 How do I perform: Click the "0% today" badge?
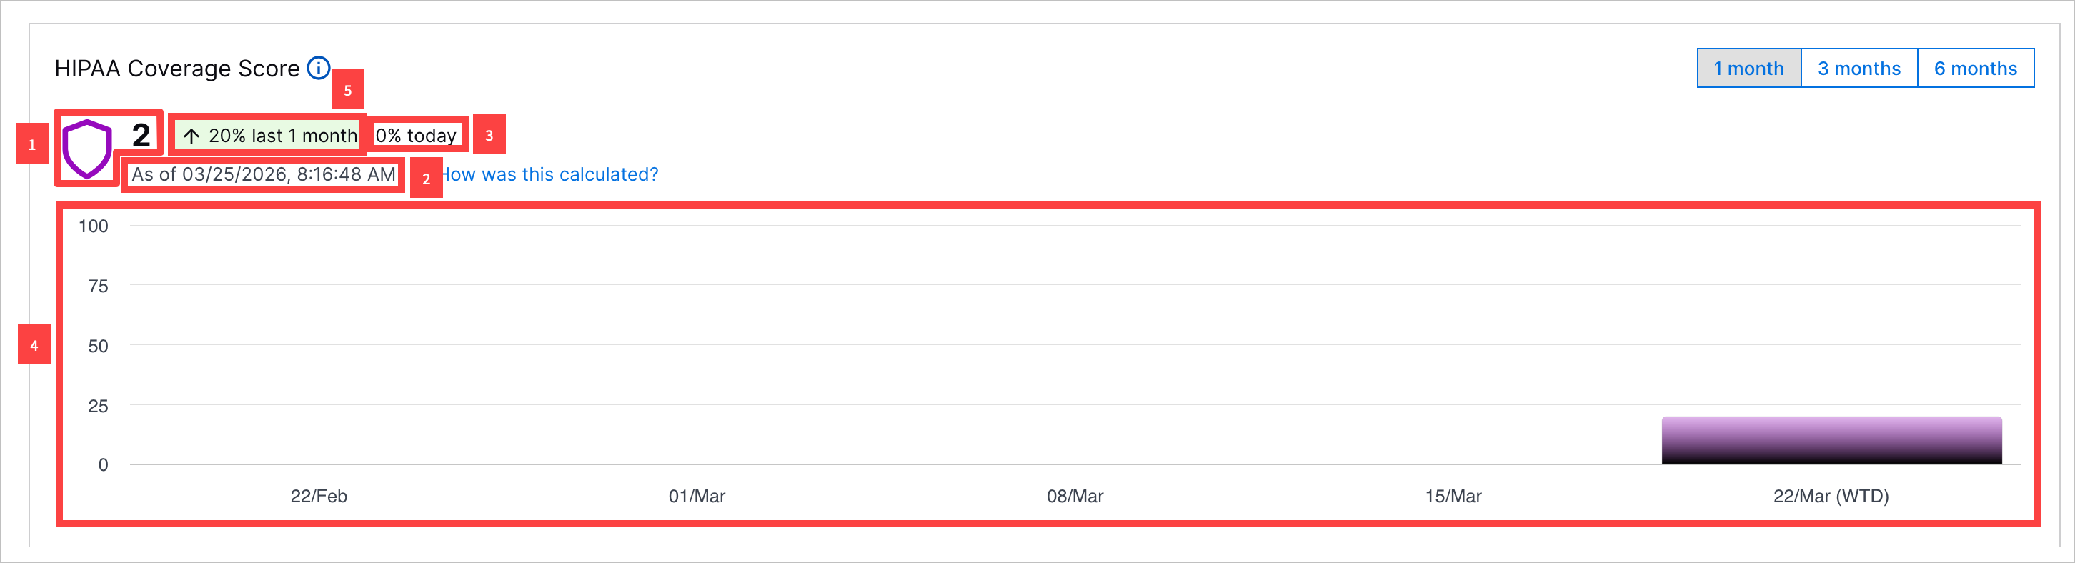(417, 135)
